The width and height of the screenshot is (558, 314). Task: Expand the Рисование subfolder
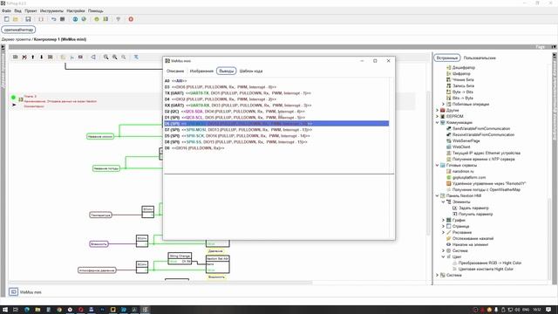click(x=444, y=232)
